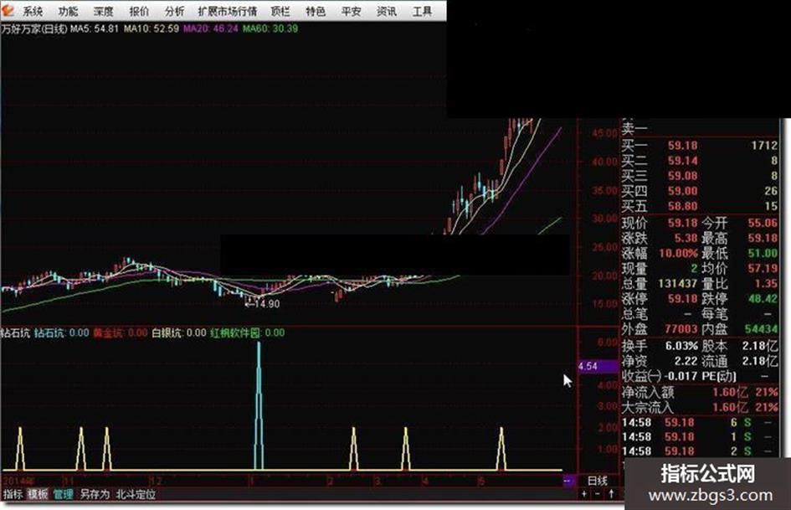Click the up arrow icon at bottom right
This screenshot has height=510, width=791.
coord(611,494)
